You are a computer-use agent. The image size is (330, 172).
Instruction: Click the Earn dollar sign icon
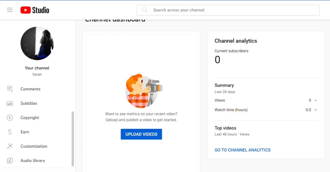(10, 132)
